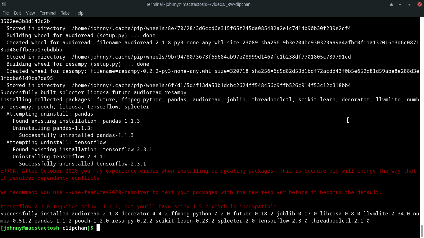Open the Terminal menu
This screenshot has width=424, height=238.
(x=48, y=13)
